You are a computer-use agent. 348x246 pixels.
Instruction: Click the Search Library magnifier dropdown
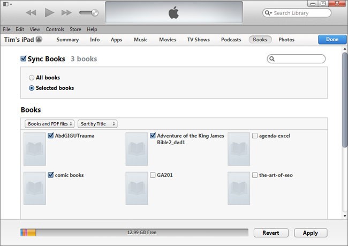(x=268, y=13)
